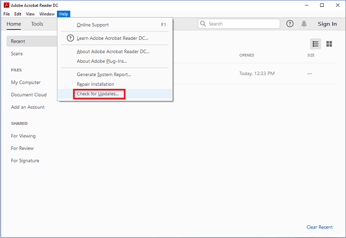This screenshot has width=346, height=238.
Task: Sort by the SIZE column header
Action: [x=311, y=55]
